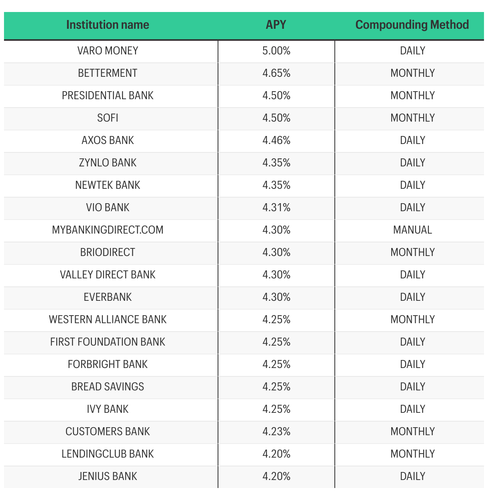Screen dimensions: 488x492
Task: Click the MANUAL compounding method cell
Action: coord(412,230)
